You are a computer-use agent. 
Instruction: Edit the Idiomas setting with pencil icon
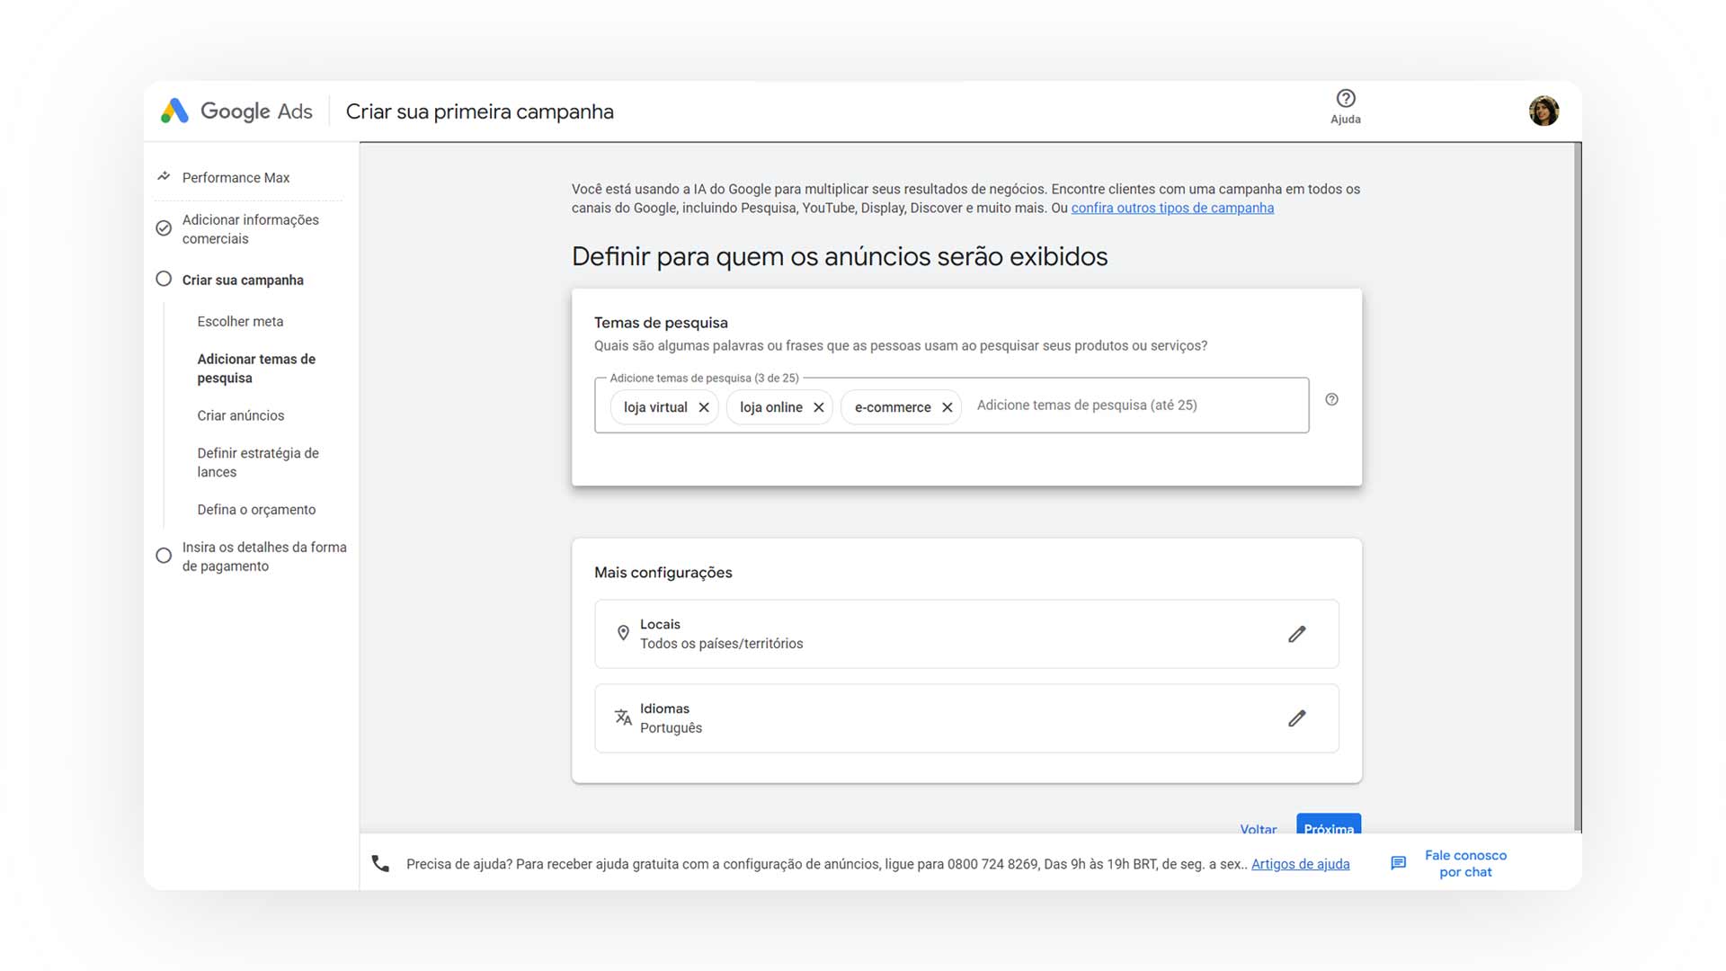1296,718
